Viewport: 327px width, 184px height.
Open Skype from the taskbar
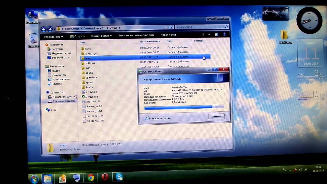[x=119, y=177]
